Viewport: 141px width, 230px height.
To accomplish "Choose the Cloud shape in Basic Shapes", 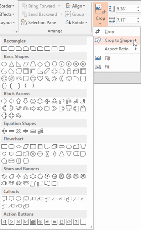I will (x=69, y=79).
